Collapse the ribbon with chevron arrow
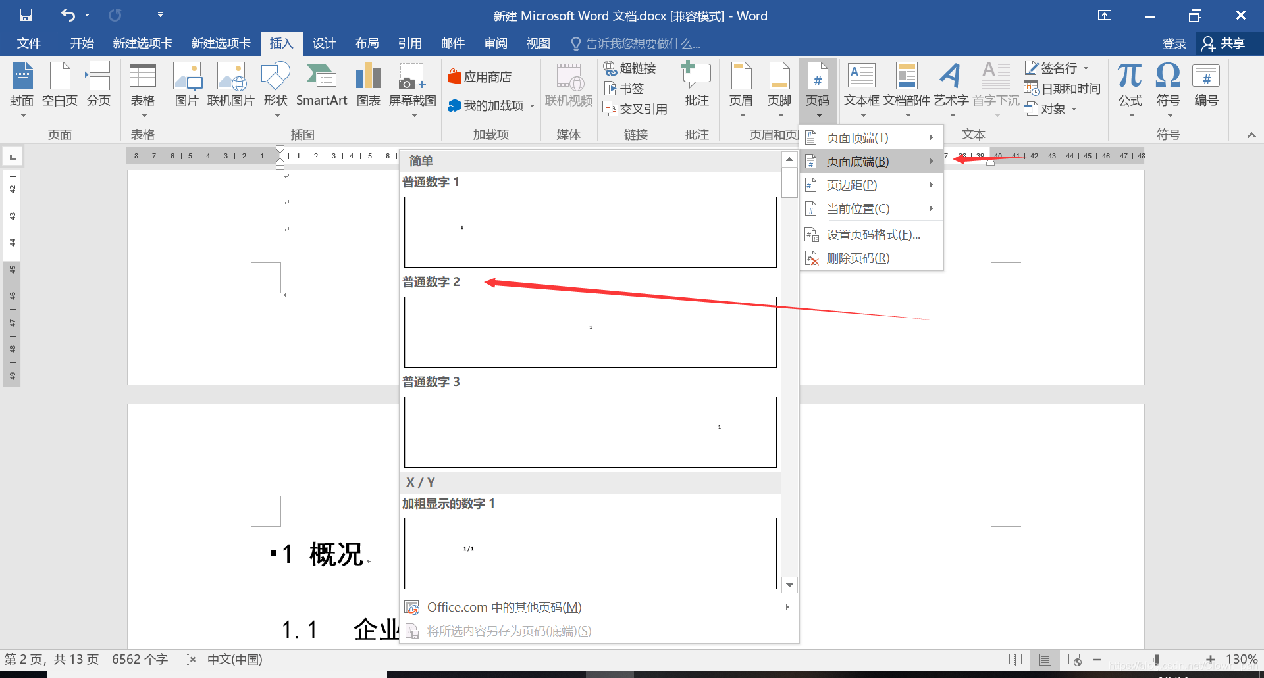1264x678 pixels. point(1251,135)
